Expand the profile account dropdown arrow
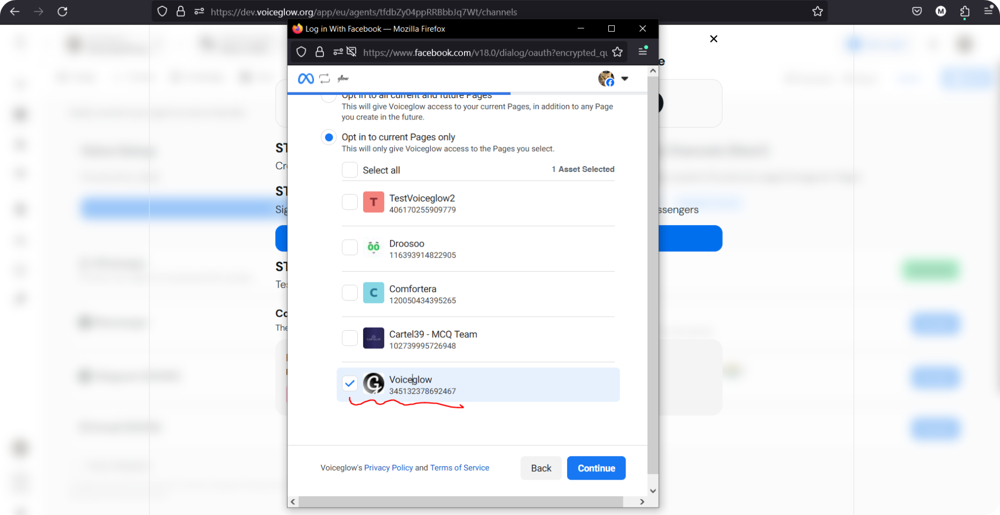Image resolution: width=1000 pixels, height=515 pixels. tap(624, 79)
